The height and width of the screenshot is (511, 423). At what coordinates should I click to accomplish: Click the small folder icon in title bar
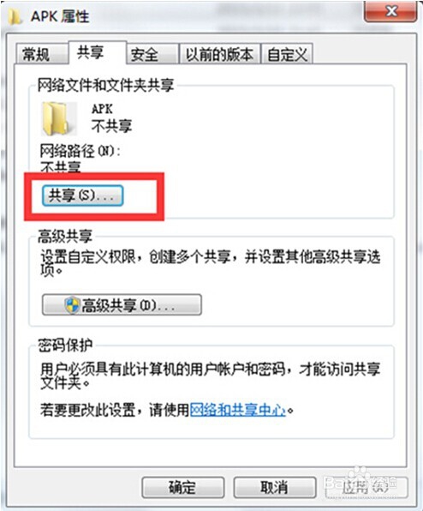[x=15, y=17]
